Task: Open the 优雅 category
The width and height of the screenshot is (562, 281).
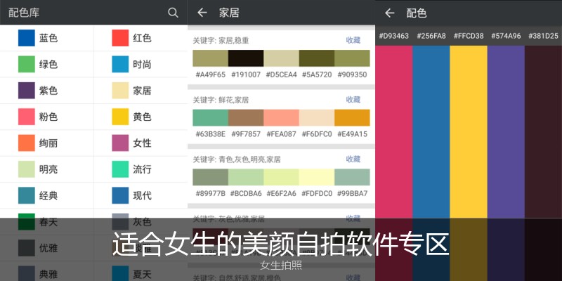Action: coord(47,248)
